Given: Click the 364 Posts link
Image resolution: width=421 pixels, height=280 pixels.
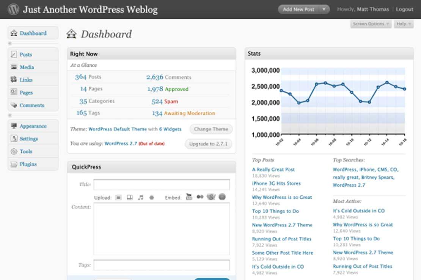Looking at the screenshot, I should 88,77.
